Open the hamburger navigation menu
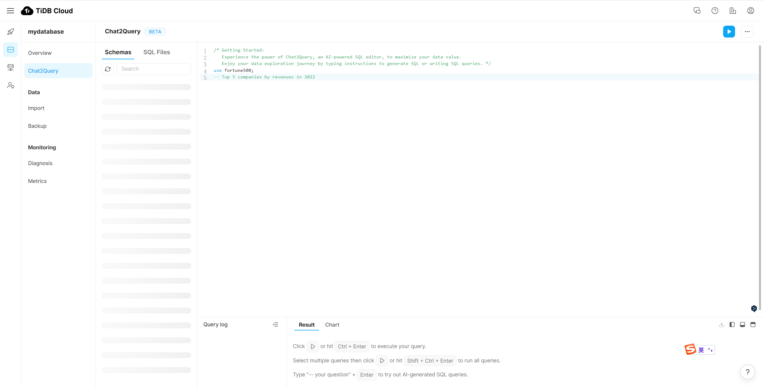 pyautogui.click(x=10, y=11)
